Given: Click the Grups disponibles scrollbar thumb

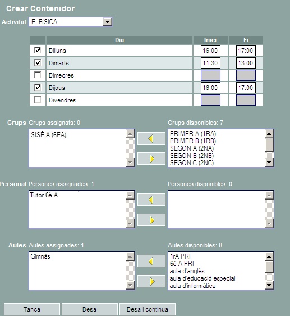Looking at the screenshot, I should tap(269, 145).
